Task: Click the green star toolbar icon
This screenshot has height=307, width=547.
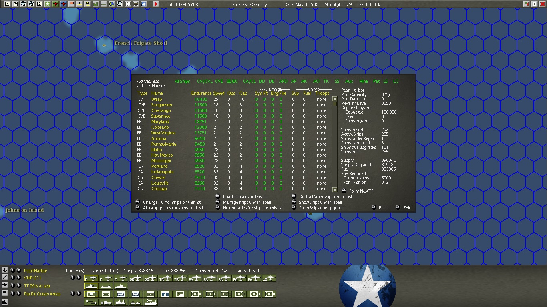Action: [48, 4]
